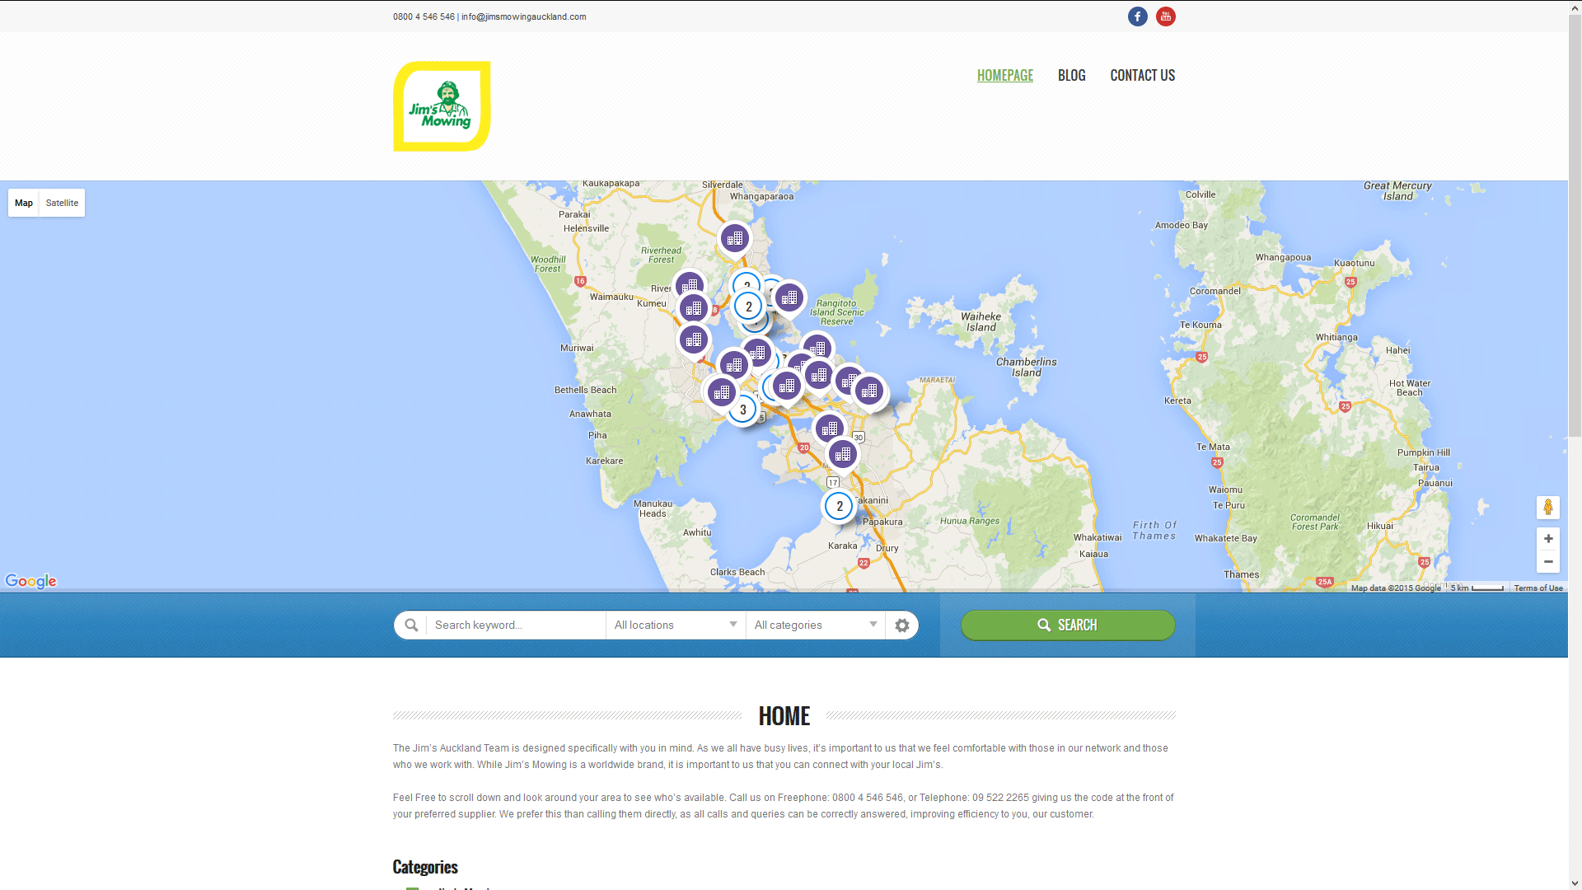Image resolution: width=1582 pixels, height=890 pixels.
Task: Switch the map to Satellite view
Action: pyautogui.click(x=62, y=203)
